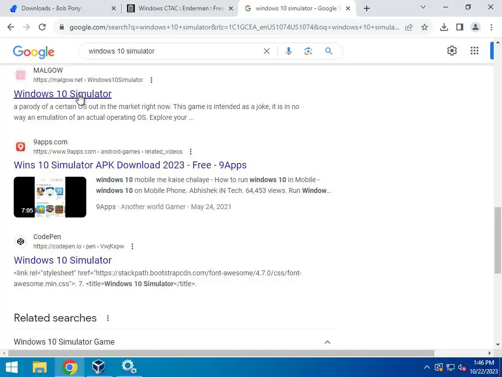Open Wins 10 Simulator APK Download link
502x377 pixels.
(x=130, y=165)
